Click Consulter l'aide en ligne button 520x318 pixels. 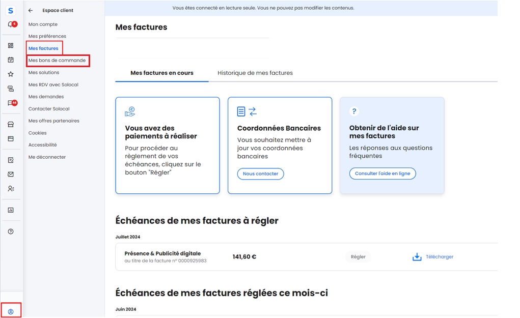(x=382, y=174)
